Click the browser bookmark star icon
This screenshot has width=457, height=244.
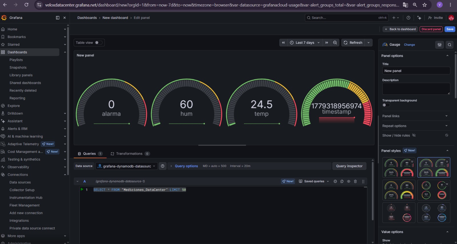[x=425, y=5]
